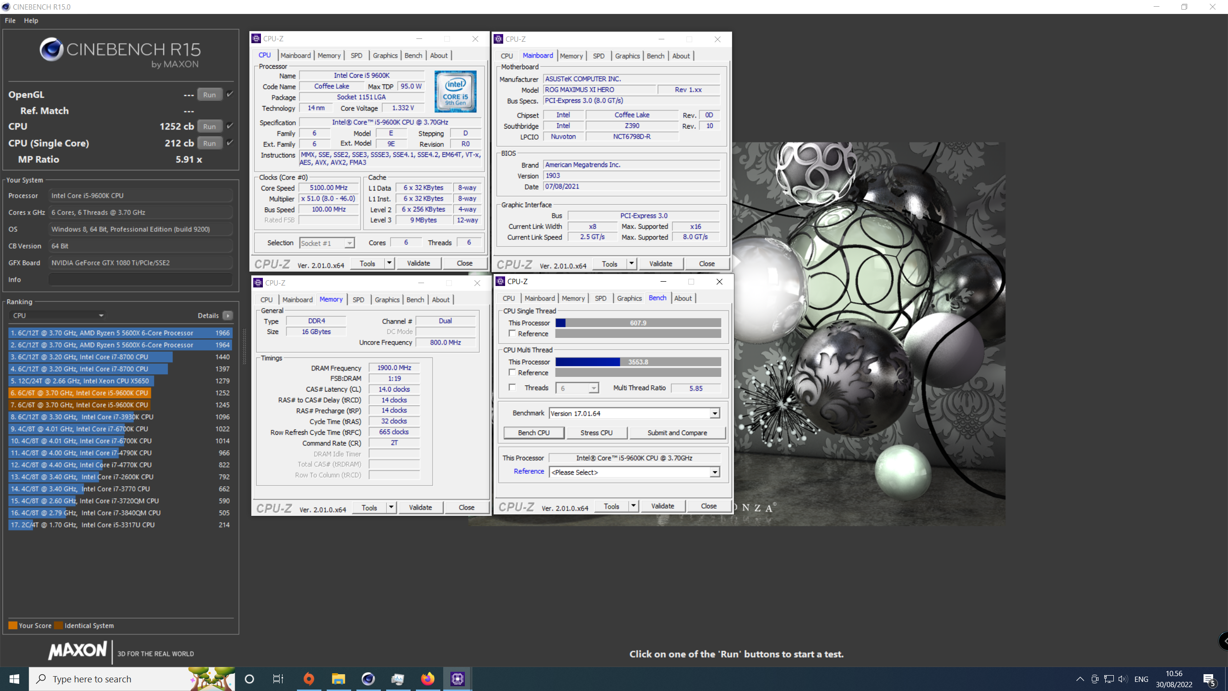Open the ranking CPU category dropdown
The height and width of the screenshot is (691, 1228).
click(58, 315)
